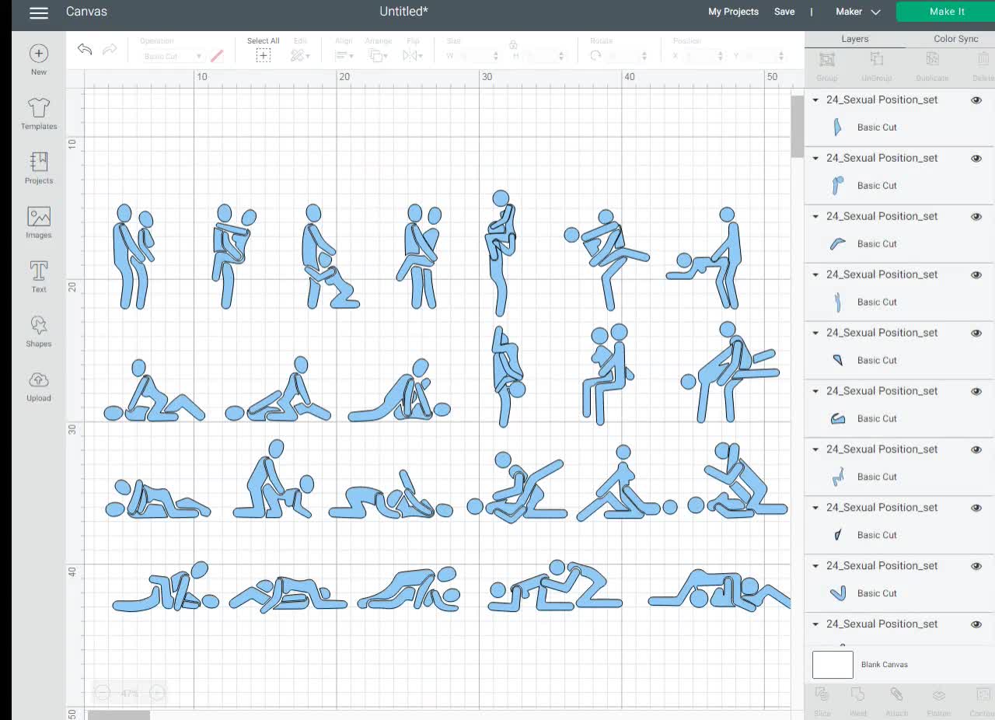
Task: Click the Position X input field
Action: click(x=704, y=56)
